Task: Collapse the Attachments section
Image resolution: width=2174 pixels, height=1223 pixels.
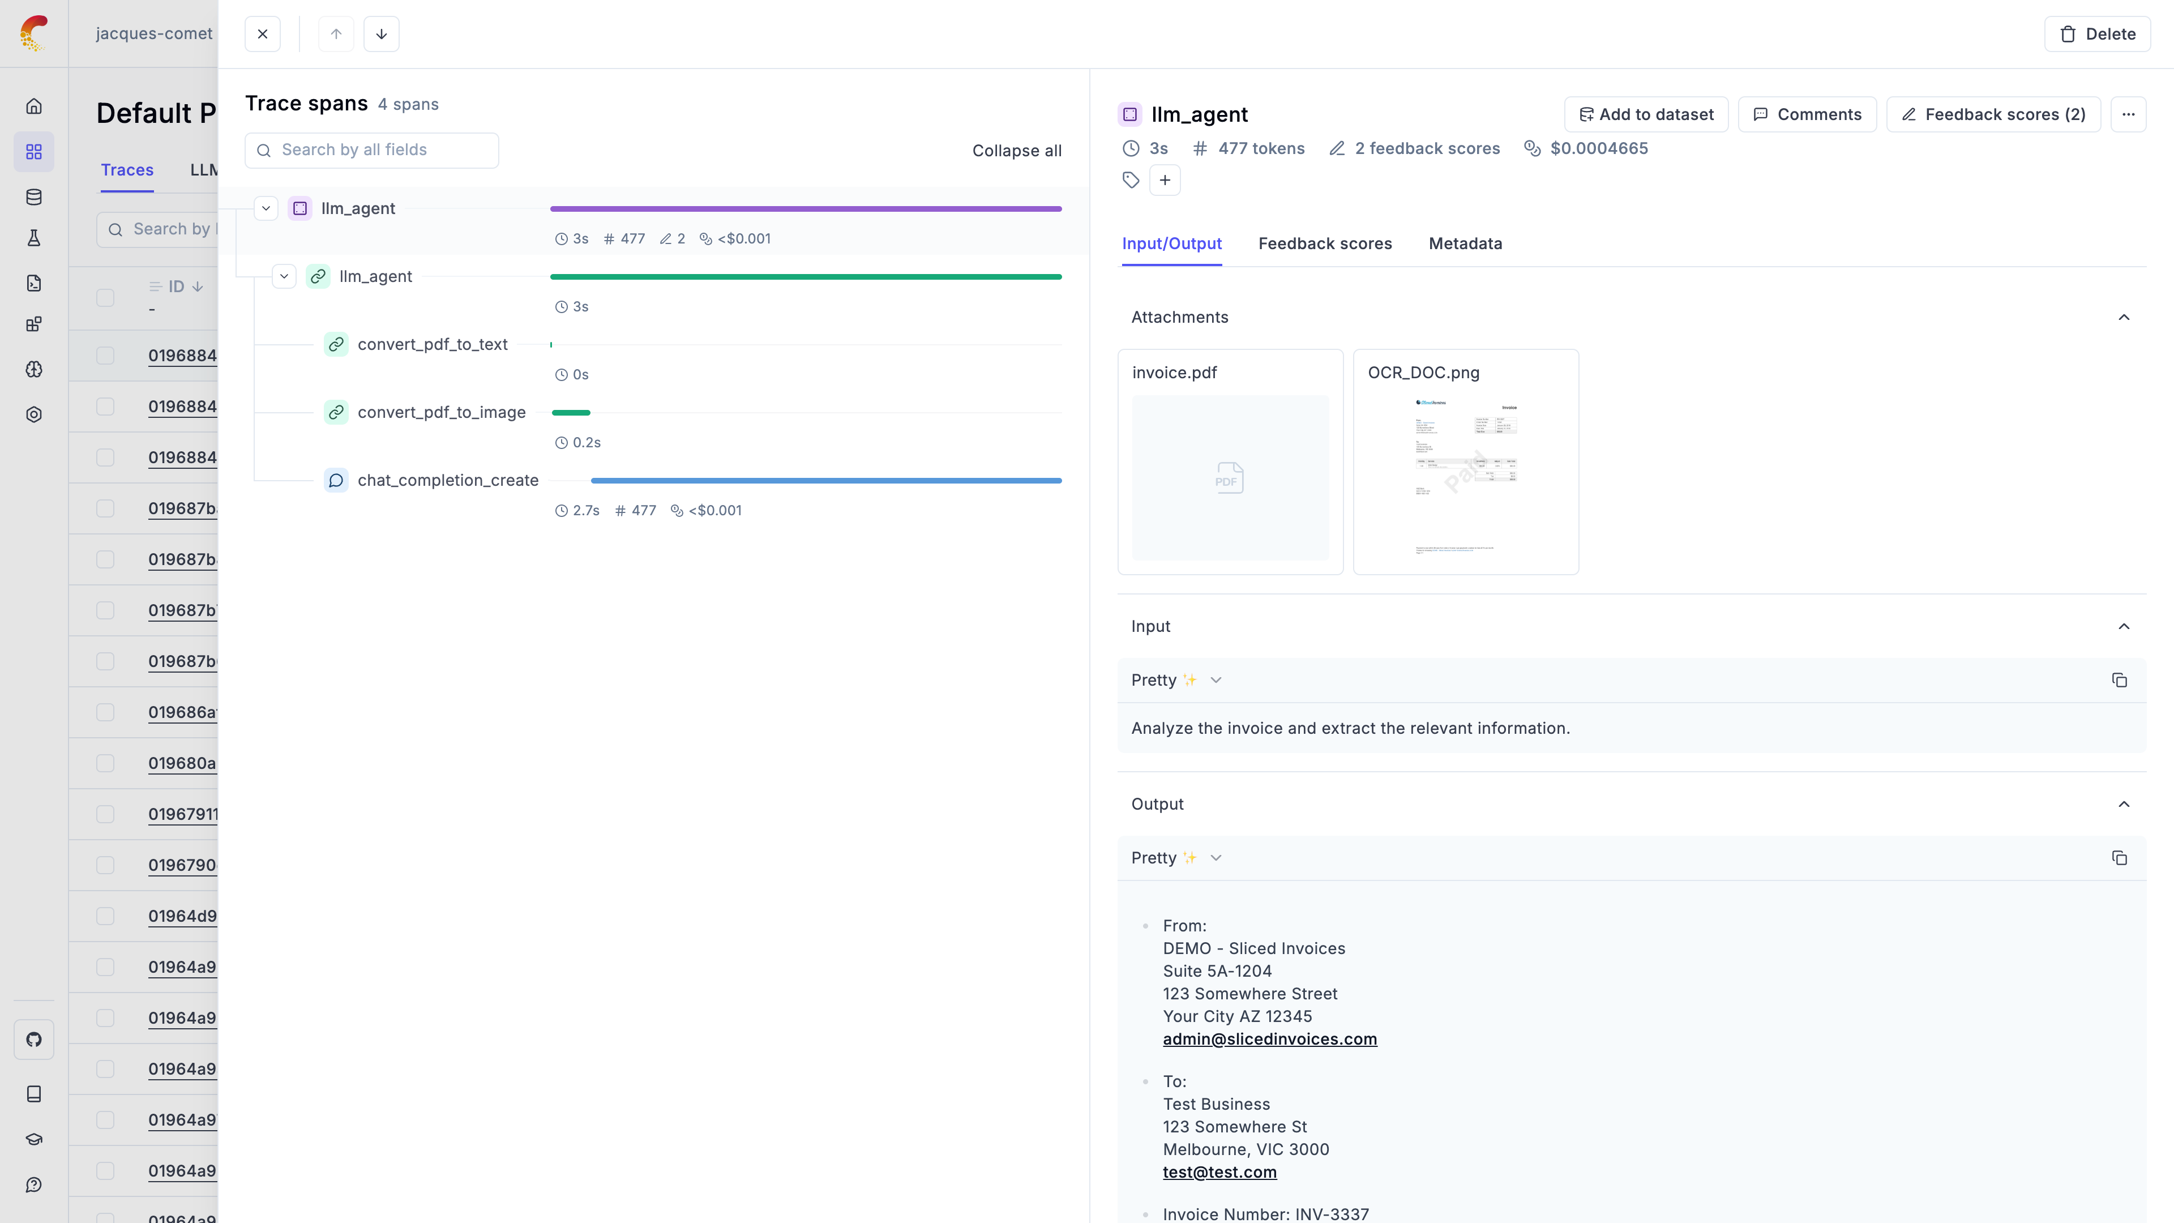Action: 2124,317
